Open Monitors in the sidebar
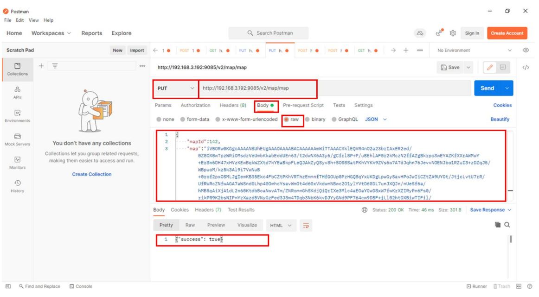The image size is (539, 297). tap(17, 162)
